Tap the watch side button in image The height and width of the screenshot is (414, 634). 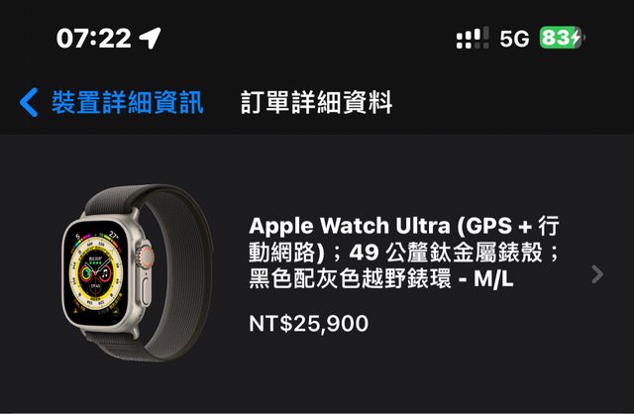[x=146, y=289]
